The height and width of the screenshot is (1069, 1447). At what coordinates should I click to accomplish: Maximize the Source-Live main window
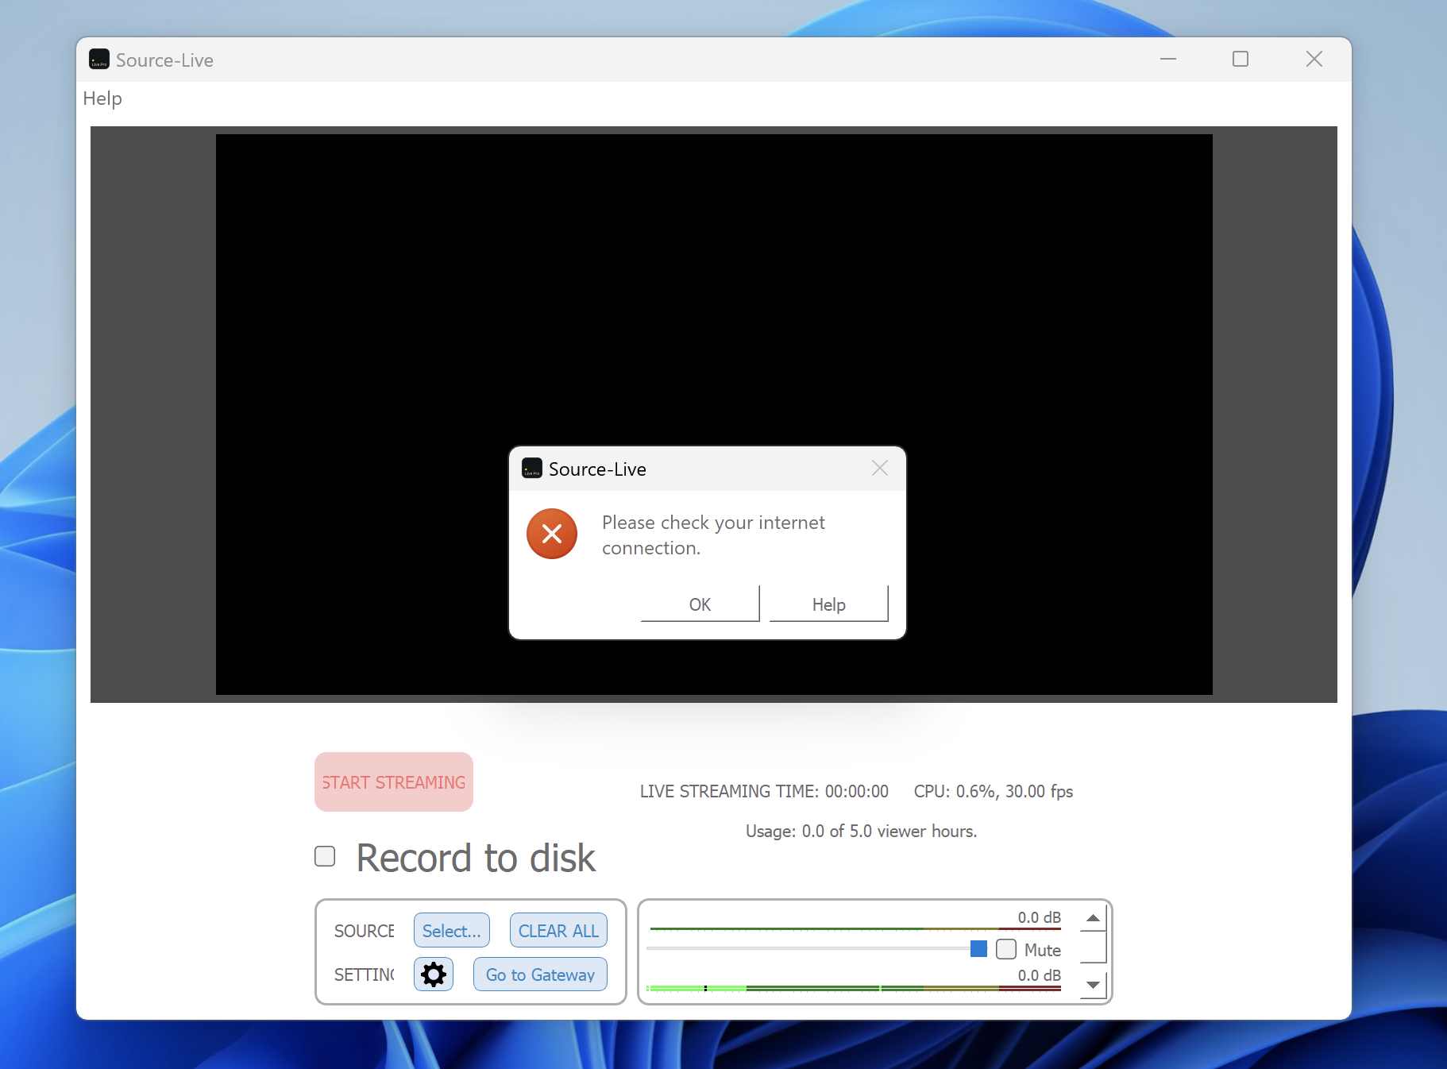[x=1240, y=60]
